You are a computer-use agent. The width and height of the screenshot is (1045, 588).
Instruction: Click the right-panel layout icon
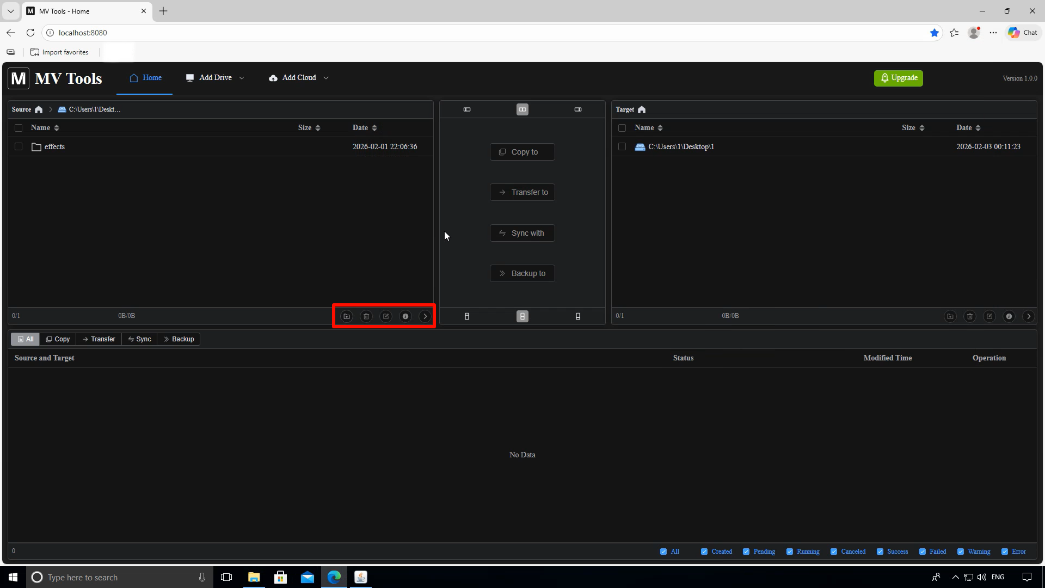click(577, 109)
